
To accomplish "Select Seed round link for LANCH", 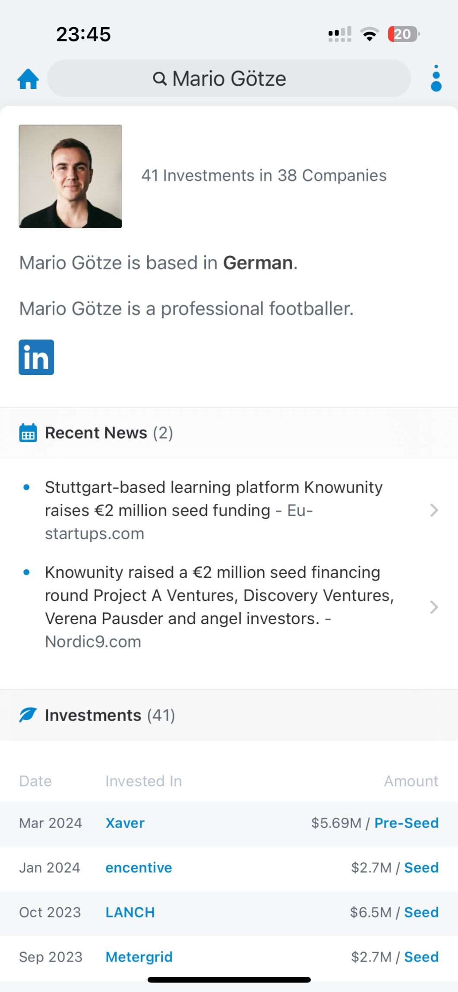I will pyautogui.click(x=421, y=912).
